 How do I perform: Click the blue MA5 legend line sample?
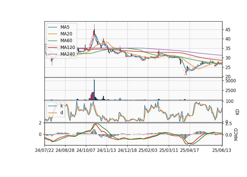52,27
